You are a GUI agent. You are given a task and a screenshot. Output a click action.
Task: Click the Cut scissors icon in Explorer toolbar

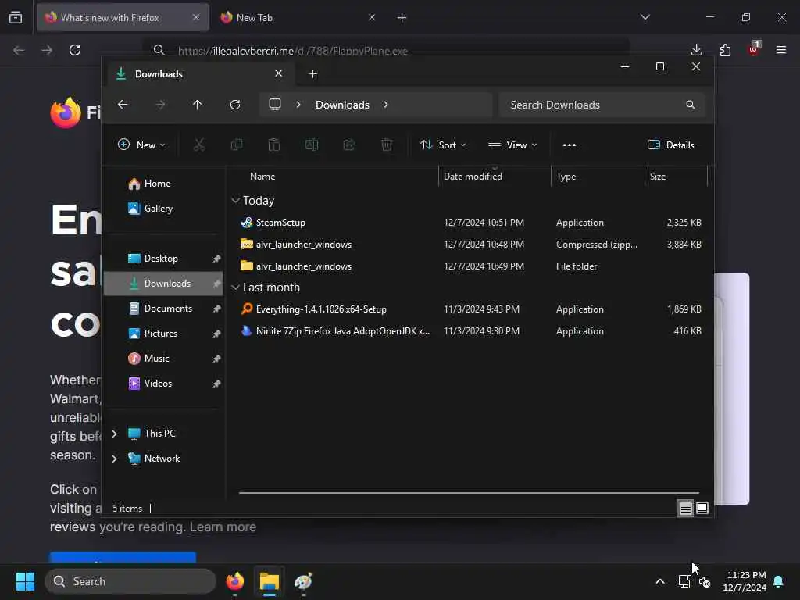point(199,145)
